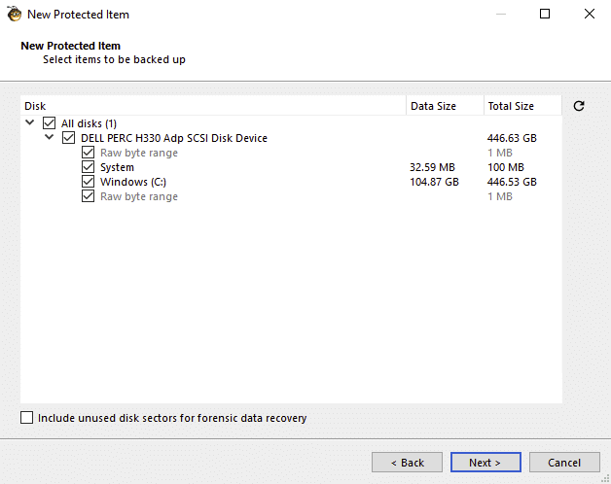Click the Disk column header
The height and width of the screenshot is (484, 611).
(213, 106)
